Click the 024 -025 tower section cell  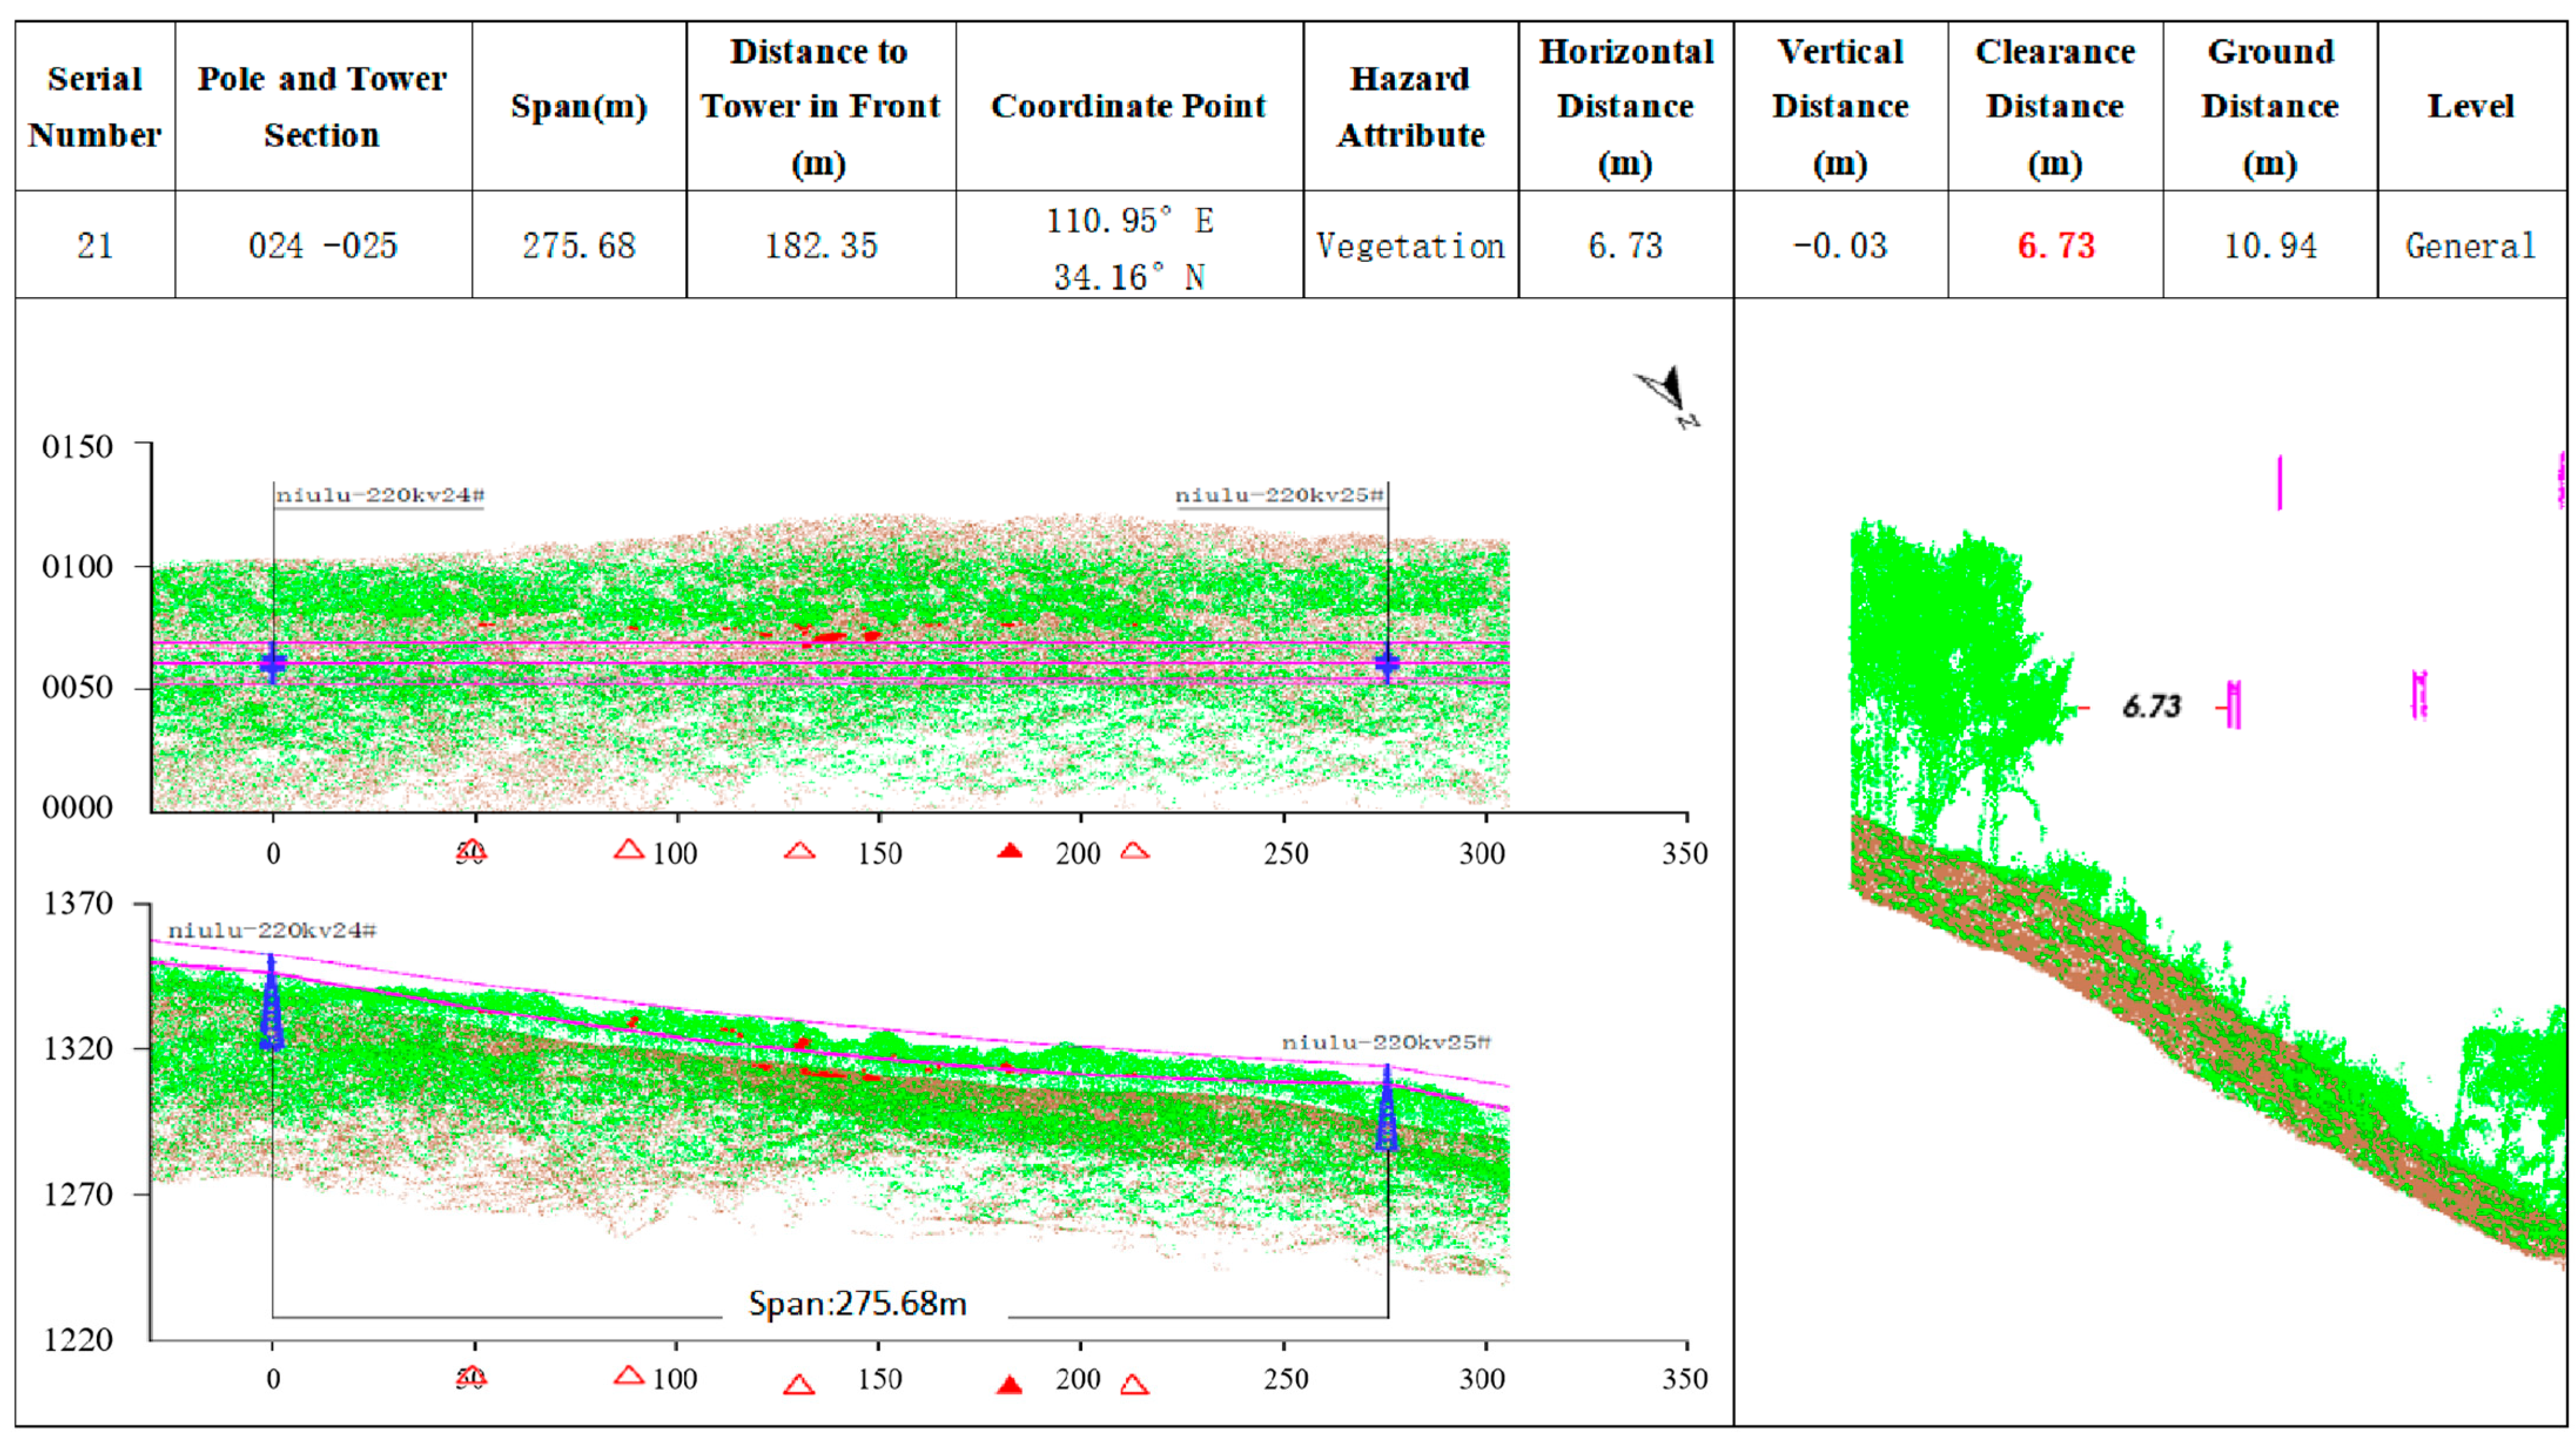click(322, 245)
